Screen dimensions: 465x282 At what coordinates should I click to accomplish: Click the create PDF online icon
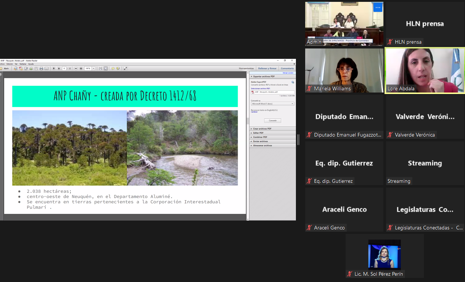click(x=16, y=68)
